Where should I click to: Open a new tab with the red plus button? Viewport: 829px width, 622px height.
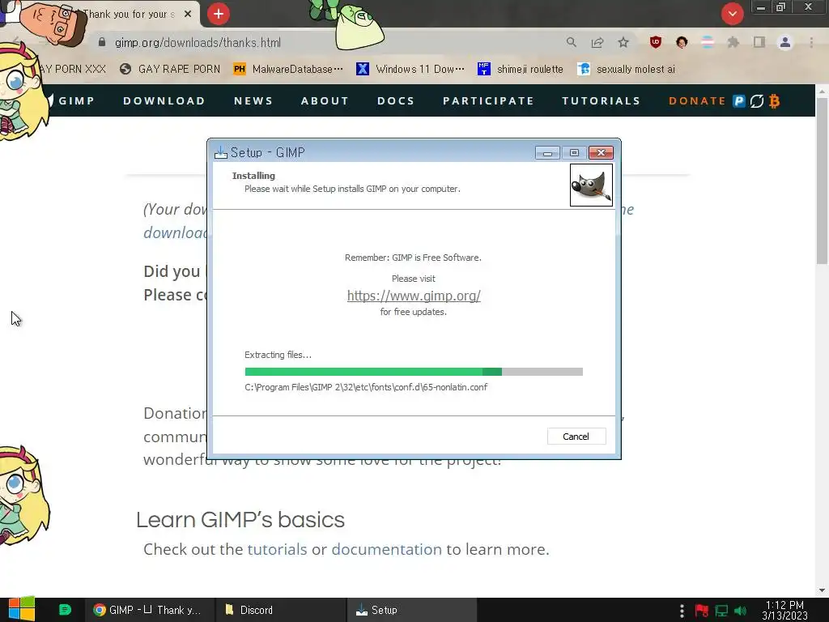coord(219,14)
